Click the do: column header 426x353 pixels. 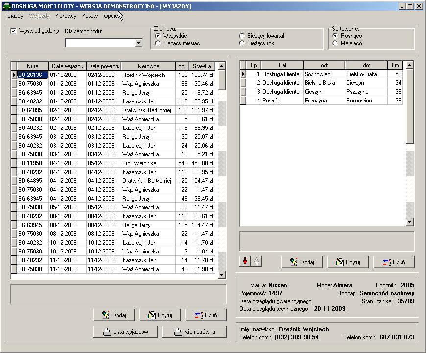coord(366,65)
